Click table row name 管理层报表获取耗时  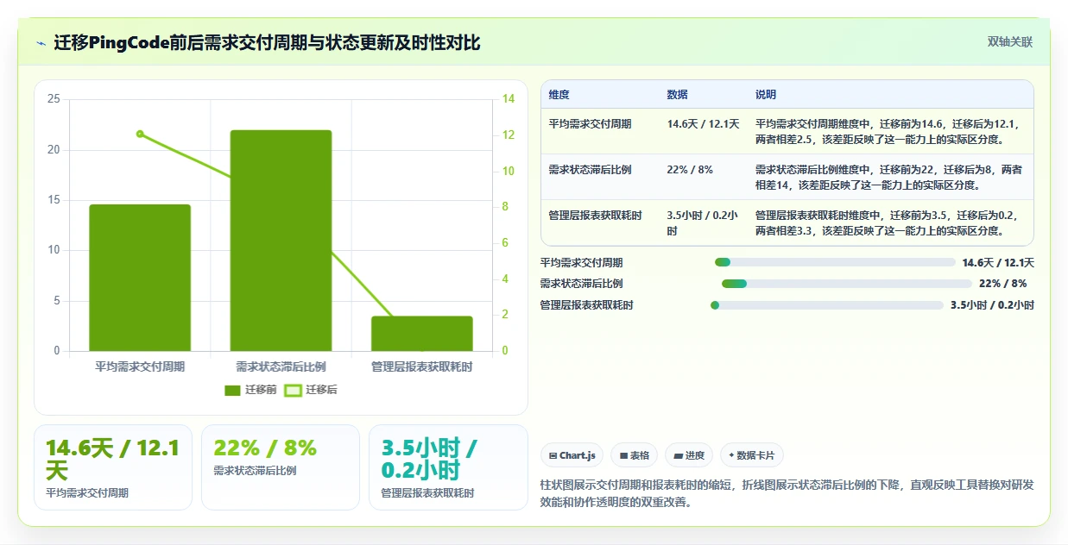(x=596, y=215)
